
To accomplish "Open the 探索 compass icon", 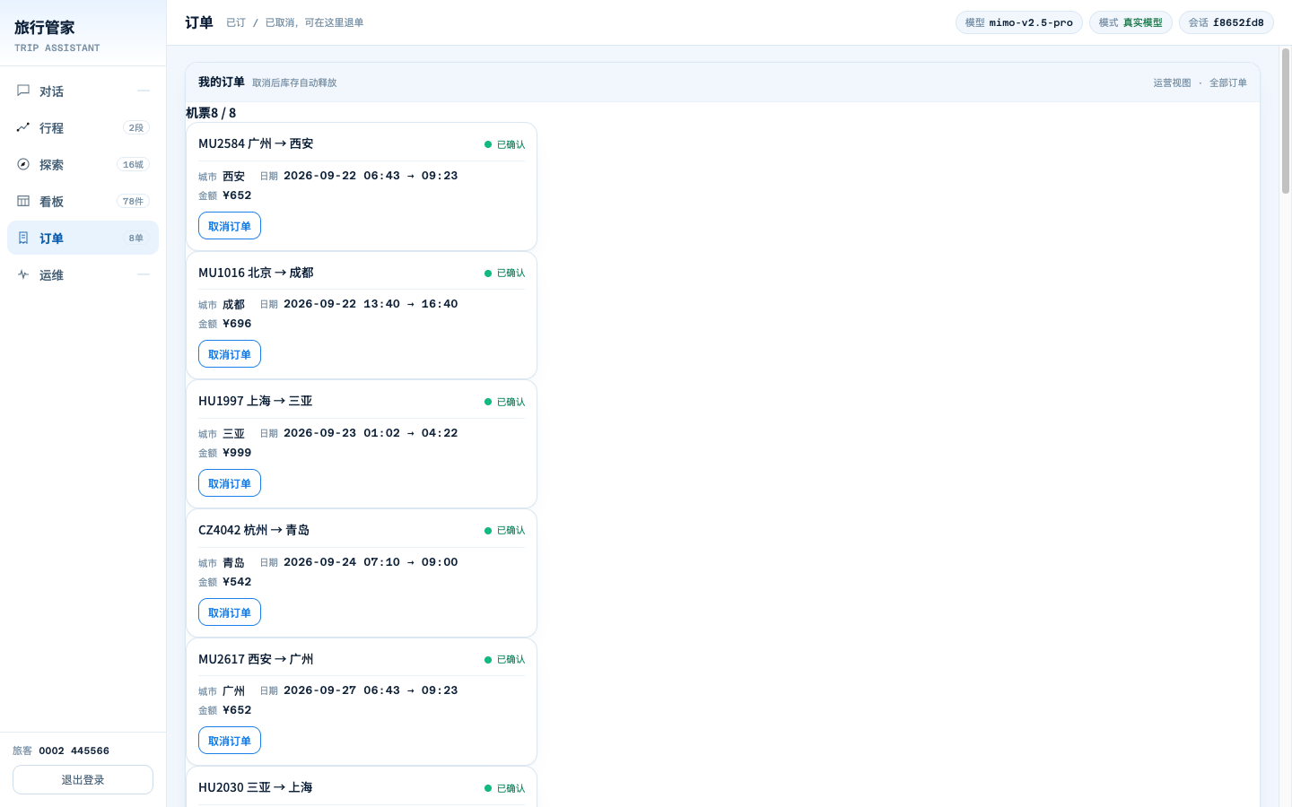I will pos(23,164).
